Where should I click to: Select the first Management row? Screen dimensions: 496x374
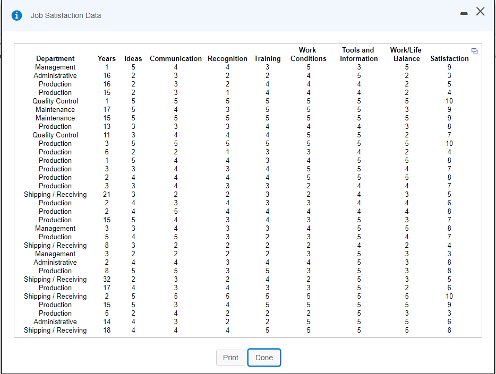pyautogui.click(x=55, y=67)
